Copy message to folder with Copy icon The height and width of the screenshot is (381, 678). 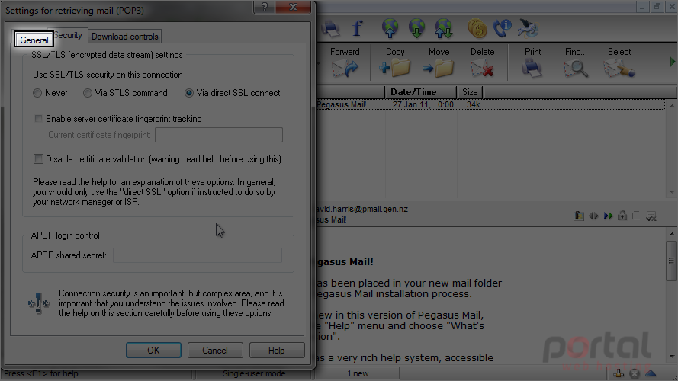pos(394,69)
